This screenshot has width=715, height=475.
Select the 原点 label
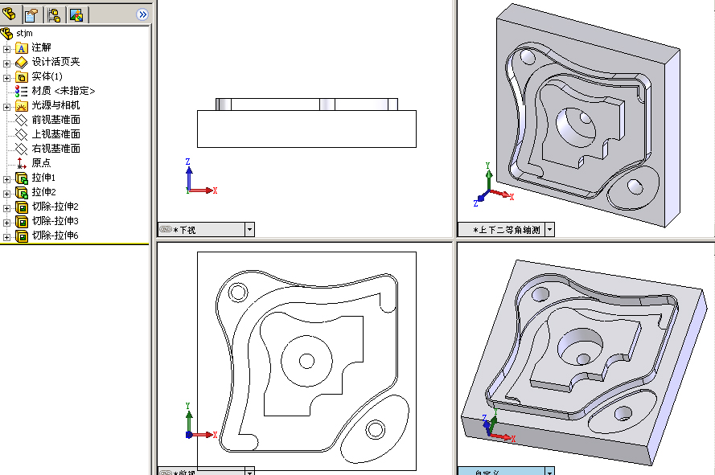[42, 162]
